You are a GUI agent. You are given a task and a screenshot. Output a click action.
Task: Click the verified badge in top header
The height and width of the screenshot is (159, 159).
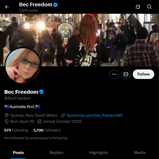pos(55,5)
